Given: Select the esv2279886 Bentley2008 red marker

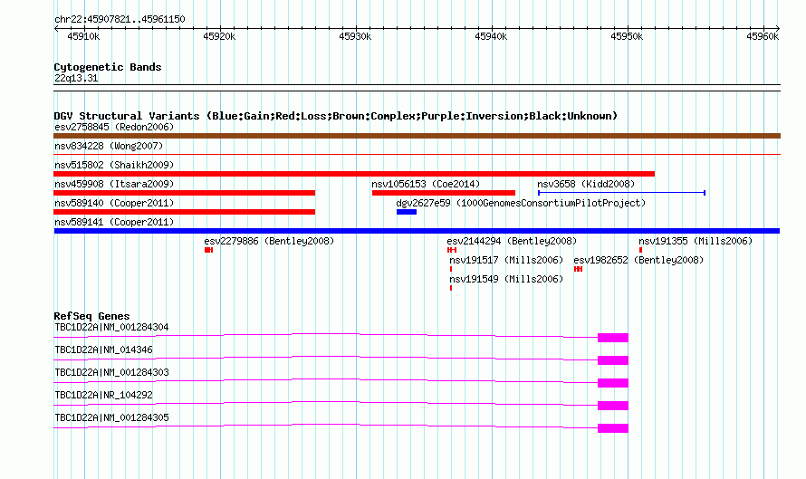Looking at the screenshot, I should (208, 250).
